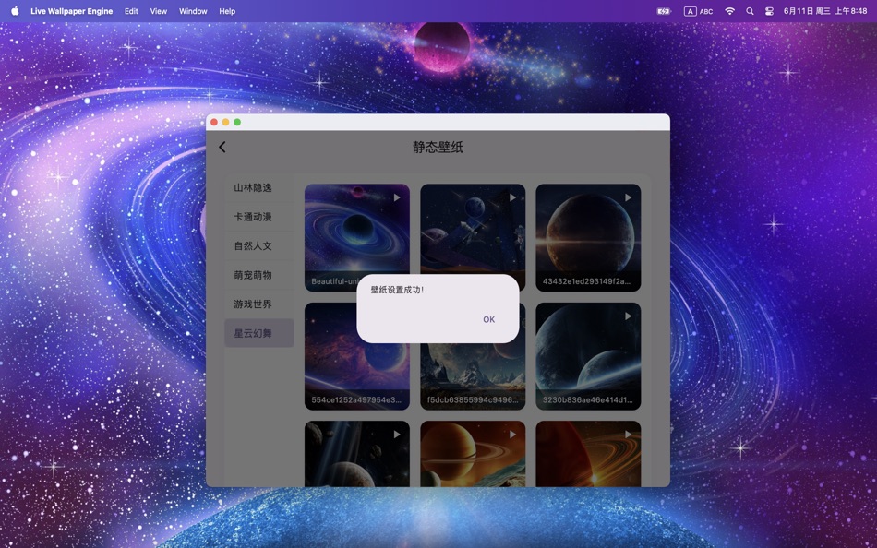This screenshot has height=548, width=877.
Task: Open Spotlight search
Action: (x=750, y=11)
